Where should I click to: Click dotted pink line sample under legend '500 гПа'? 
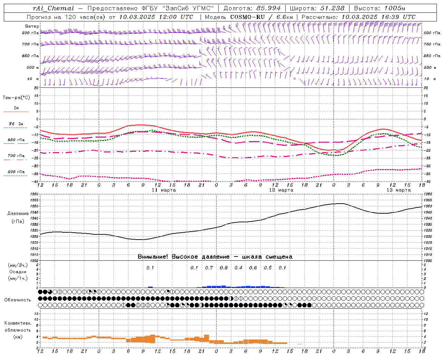tap(16, 176)
